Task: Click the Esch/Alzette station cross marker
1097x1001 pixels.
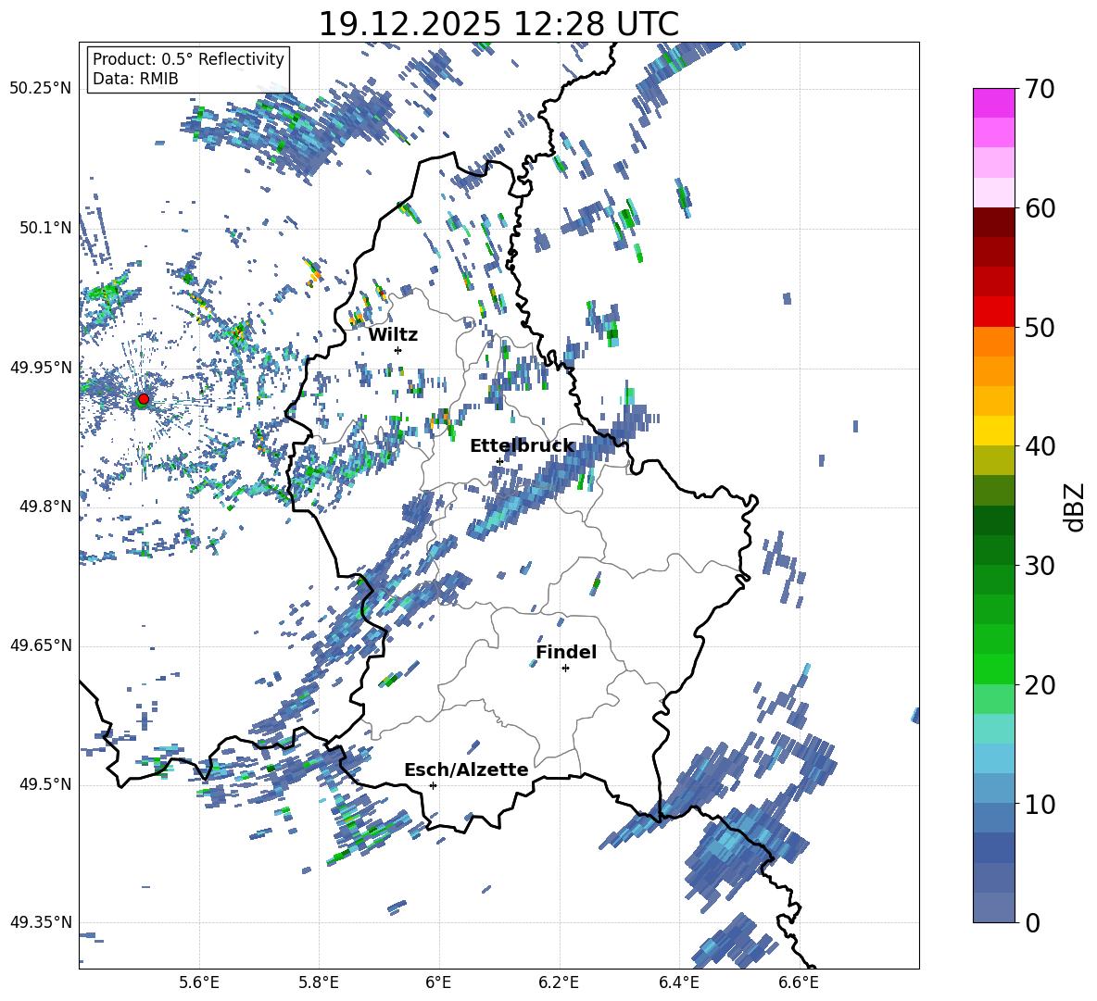Action: click(x=433, y=785)
